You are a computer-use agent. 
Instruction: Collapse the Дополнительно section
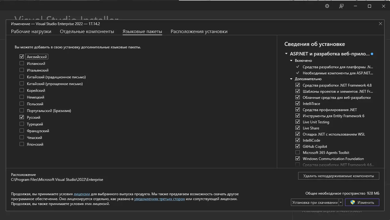click(291, 79)
